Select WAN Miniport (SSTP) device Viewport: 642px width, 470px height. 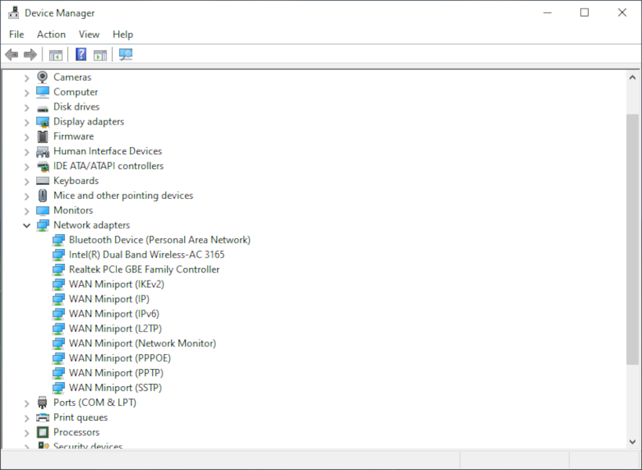(115, 388)
